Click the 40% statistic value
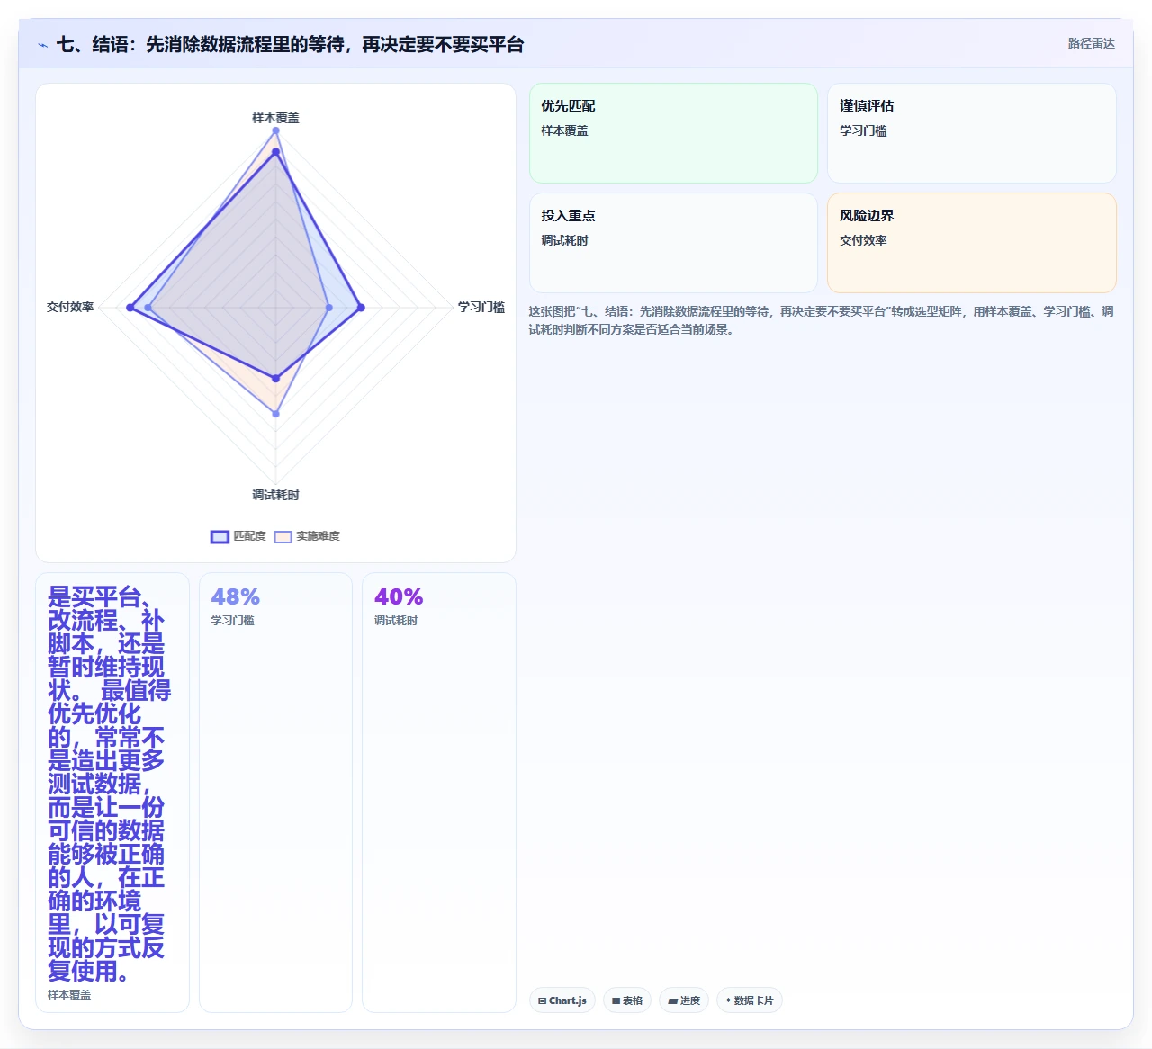 pyautogui.click(x=399, y=596)
